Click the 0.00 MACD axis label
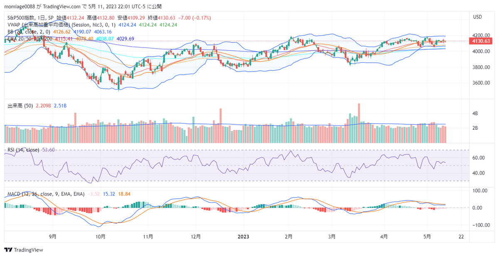 [477, 208]
